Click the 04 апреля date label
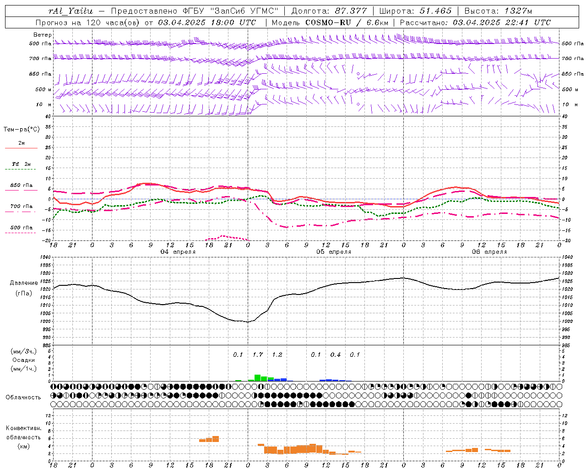The width and height of the screenshot is (586, 469). [x=178, y=252]
